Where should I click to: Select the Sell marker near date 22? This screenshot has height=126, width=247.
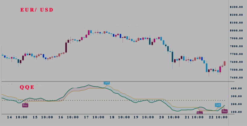pos(218,105)
